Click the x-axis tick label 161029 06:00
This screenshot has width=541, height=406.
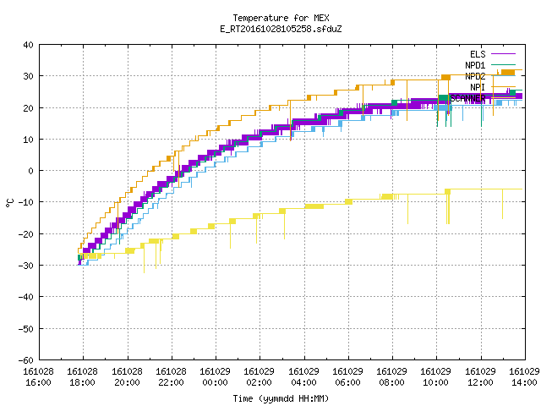347,377
